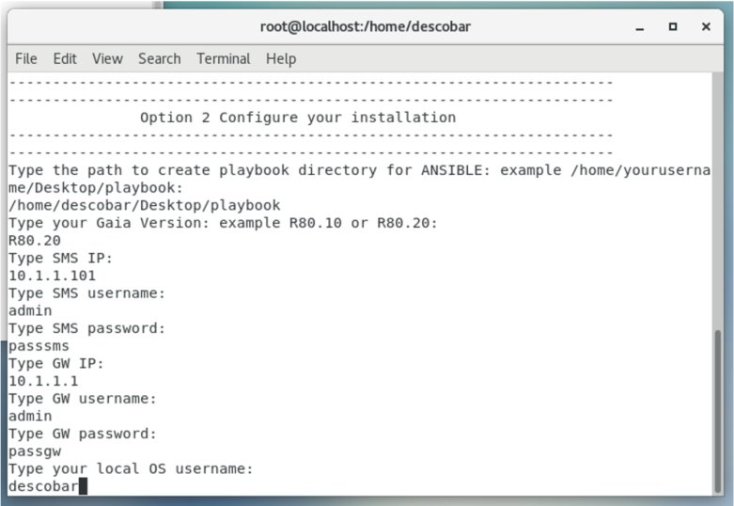Close the terminal window
The height and width of the screenshot is (506, 734).
click(706, 26)
